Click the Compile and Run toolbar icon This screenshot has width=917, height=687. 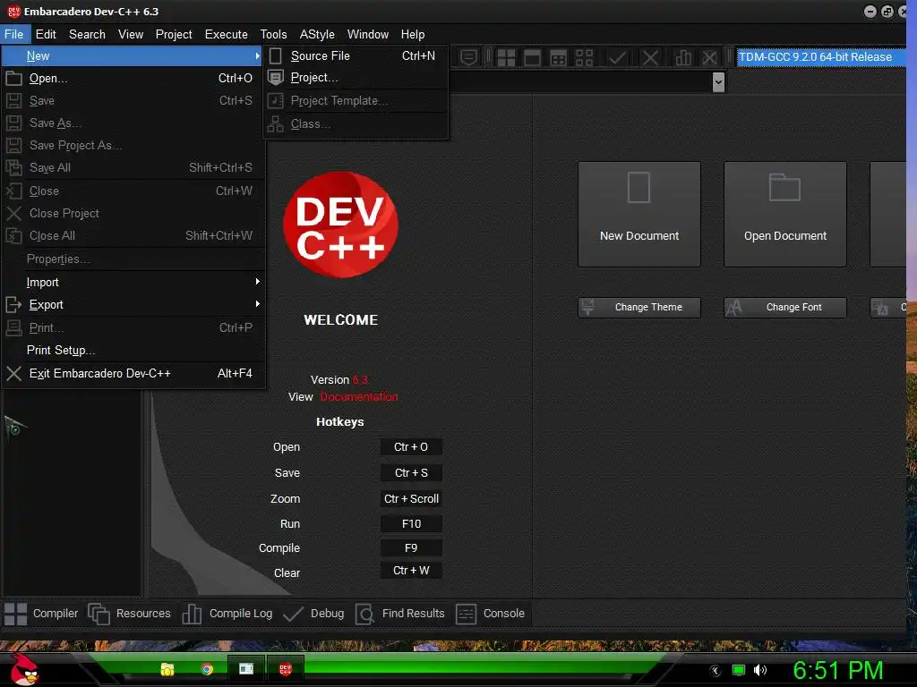(x=559, y=57)
